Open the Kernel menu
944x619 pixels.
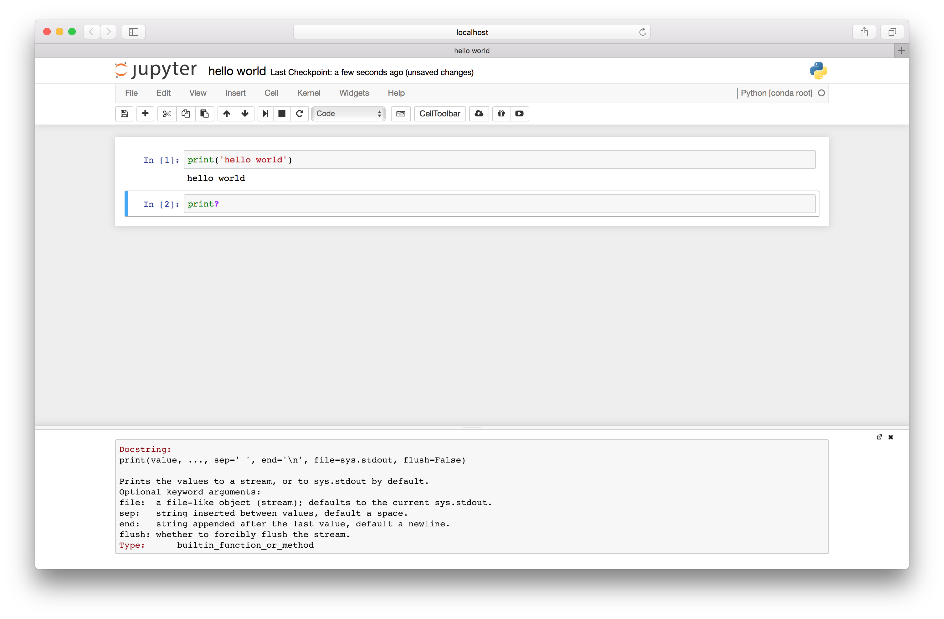308,93
